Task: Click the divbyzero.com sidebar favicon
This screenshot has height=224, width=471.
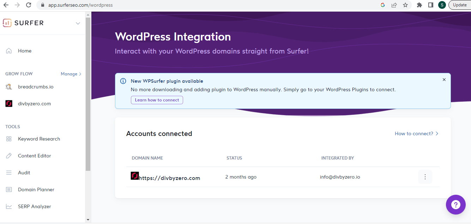Action: coord(9,104)
